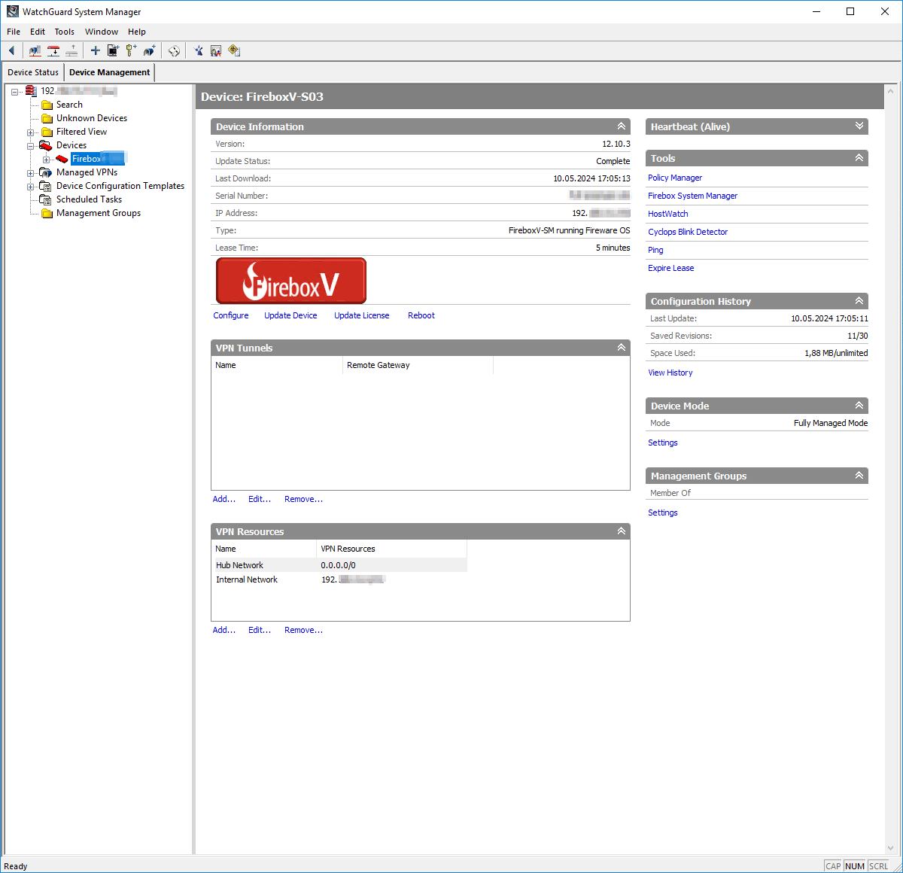Switch to the Device Status tab

click(x=32, y=71)
